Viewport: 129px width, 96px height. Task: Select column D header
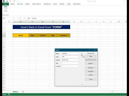(42, 22)
